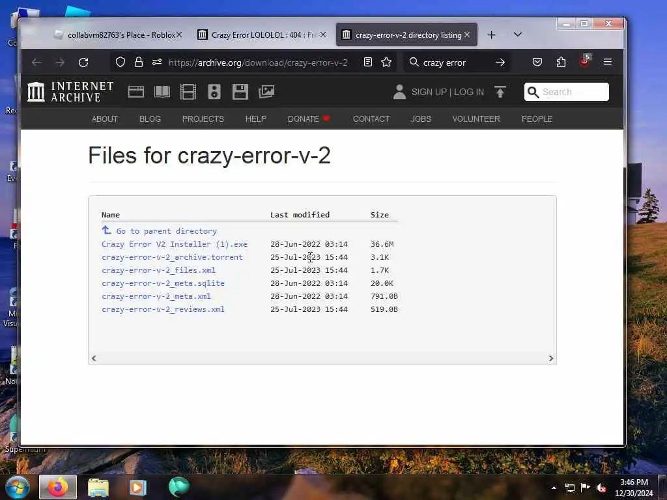Click LOG IN link

(469, 92)
